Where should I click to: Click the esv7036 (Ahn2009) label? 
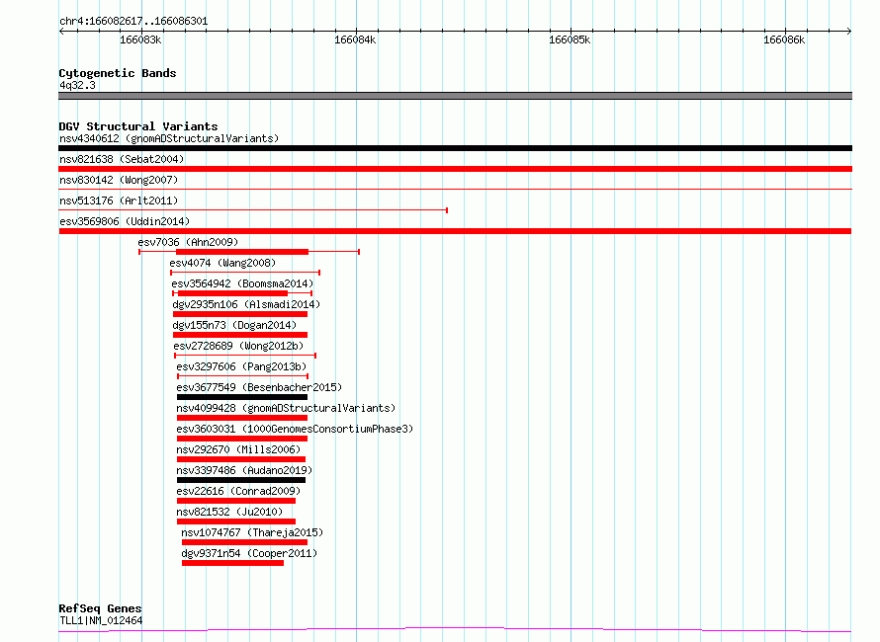(x=188, y=242)
